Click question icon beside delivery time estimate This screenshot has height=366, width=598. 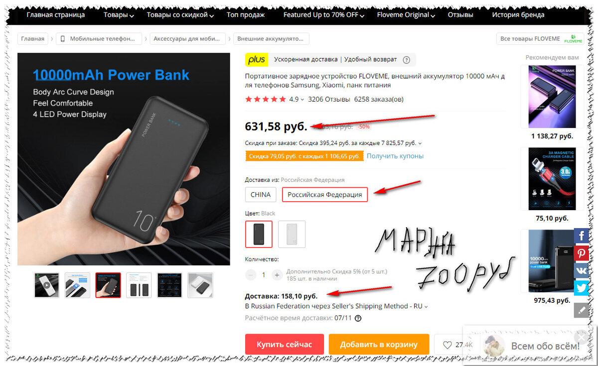pyautogui.click(x=358, y=318)
